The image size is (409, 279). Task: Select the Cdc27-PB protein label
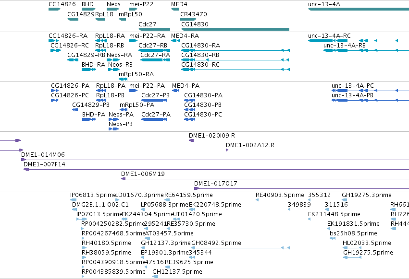pos(155,95)
